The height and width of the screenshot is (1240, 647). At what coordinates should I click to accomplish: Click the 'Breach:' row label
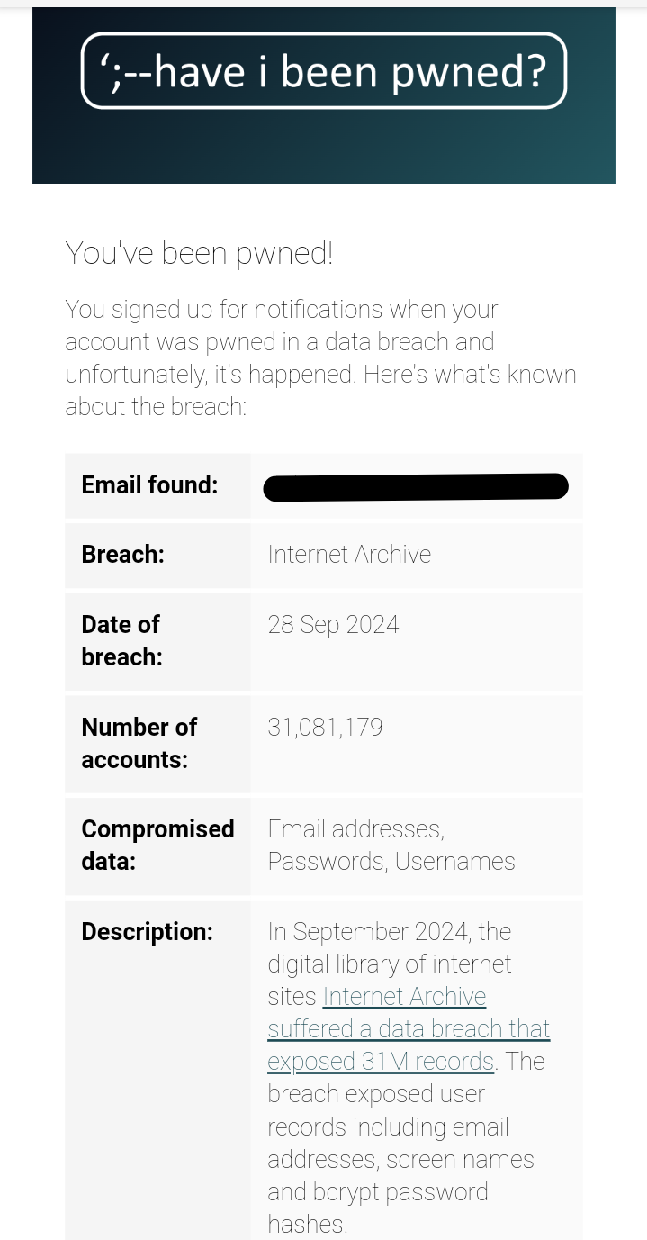[122, 555]
